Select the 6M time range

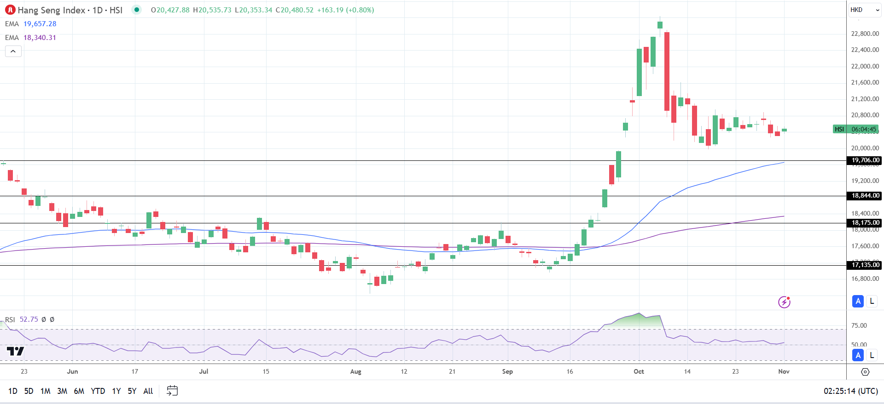tap(79, 391)
